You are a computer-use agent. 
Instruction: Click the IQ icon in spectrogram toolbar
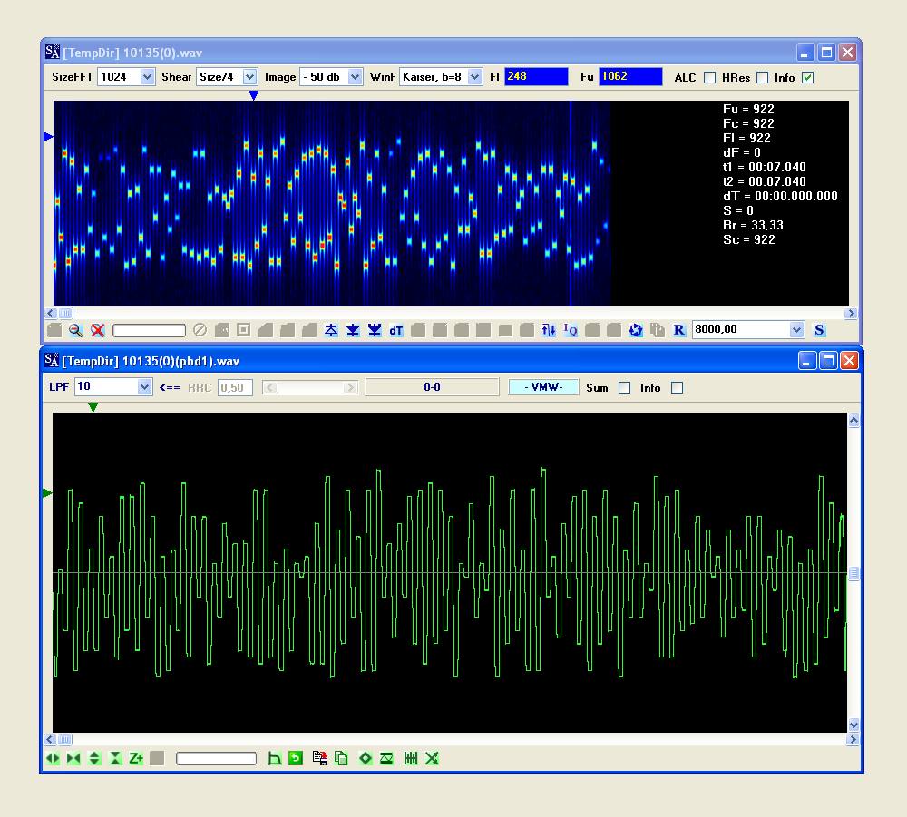point(571,330)
